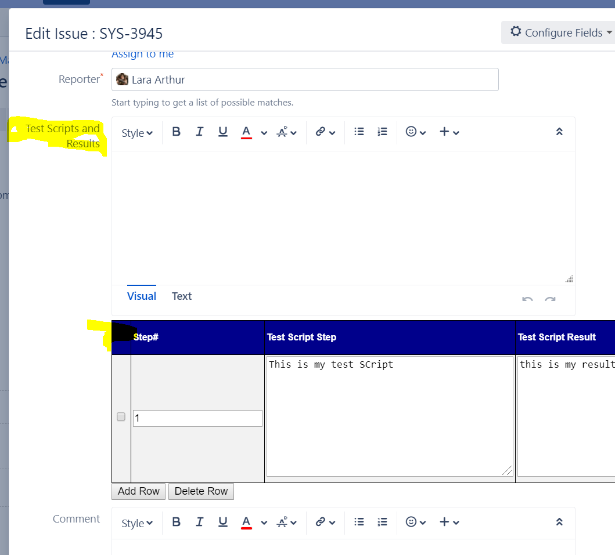Click the Reporter field label

point(79,79)
